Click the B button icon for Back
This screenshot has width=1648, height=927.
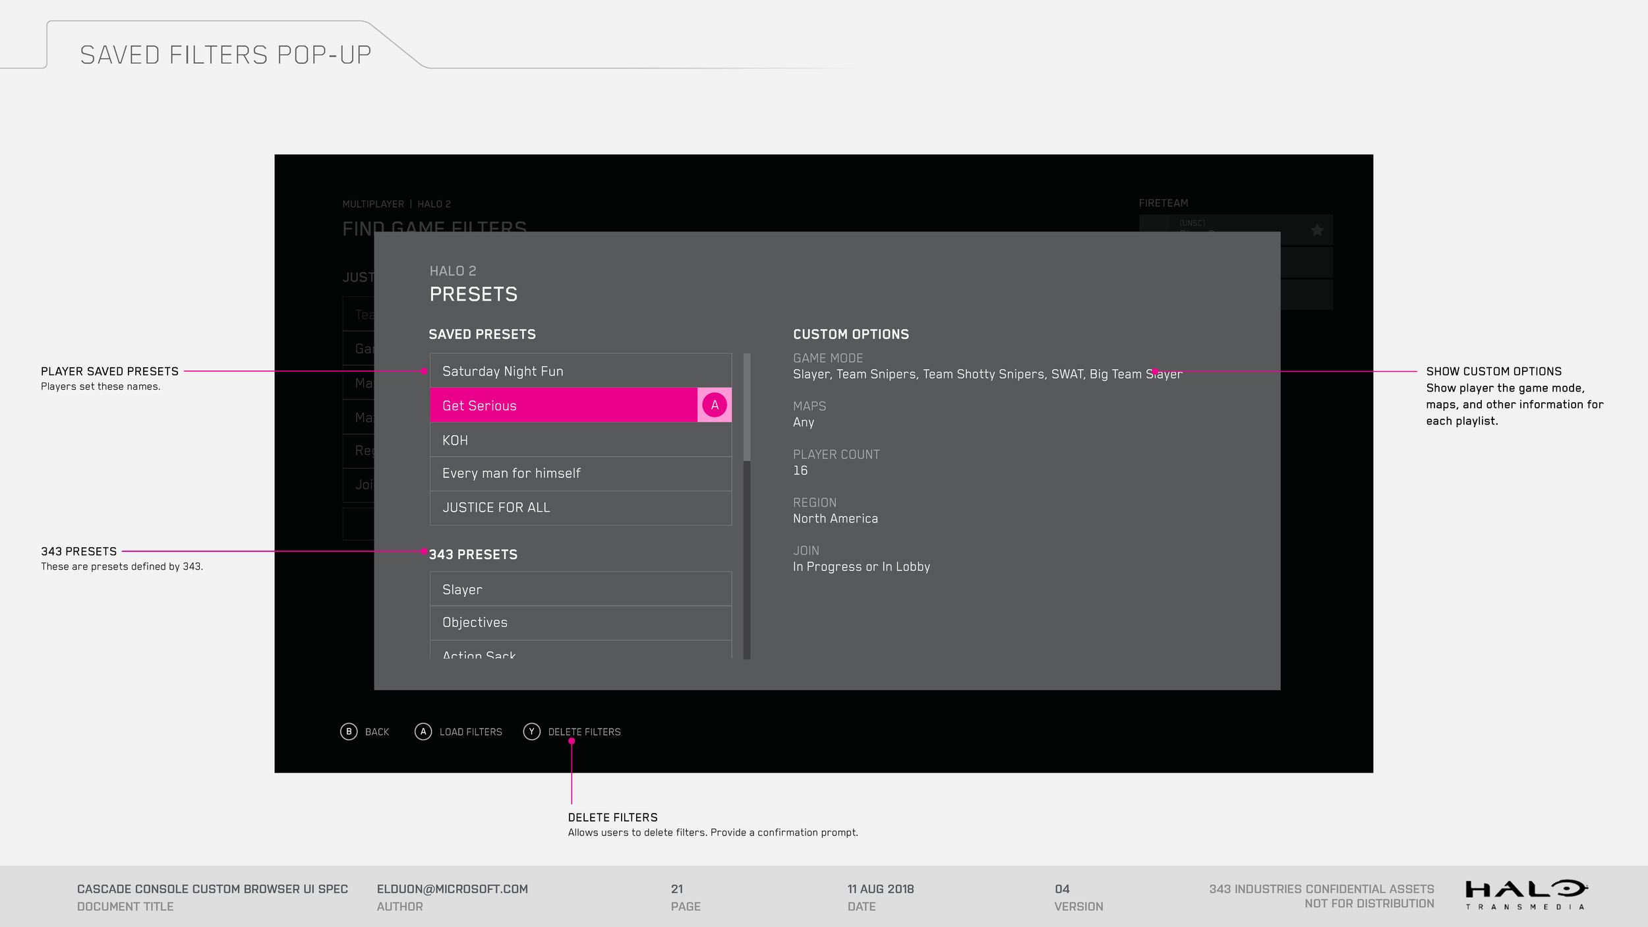click(349, 732)
